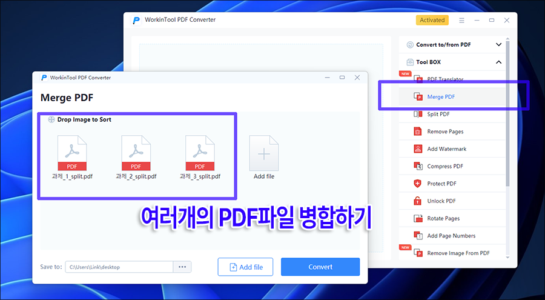This screenshot has height=300, width=545.
Task: Click the Activated badge button
Action: click(x=432, y=20)
